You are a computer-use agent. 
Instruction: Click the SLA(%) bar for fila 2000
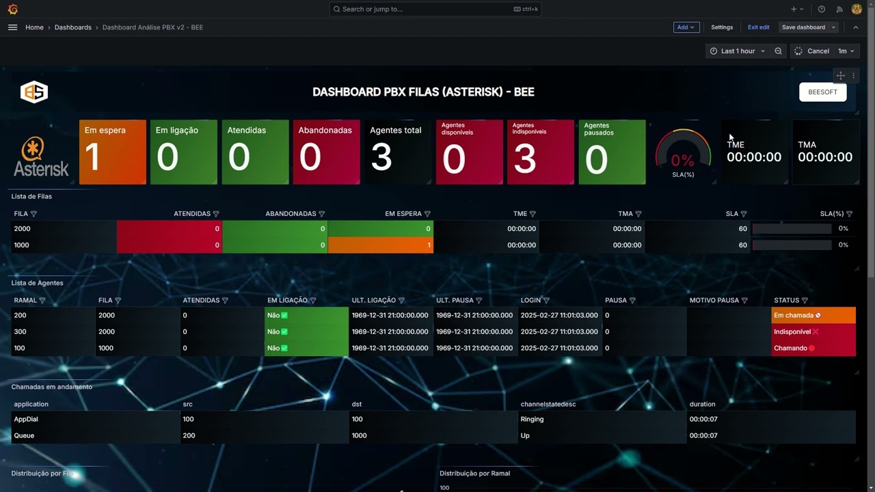pos(792,229)
